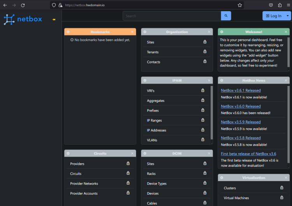Open the NetBox News widget gear settings
Screen dimensions: 292x206
222,80
